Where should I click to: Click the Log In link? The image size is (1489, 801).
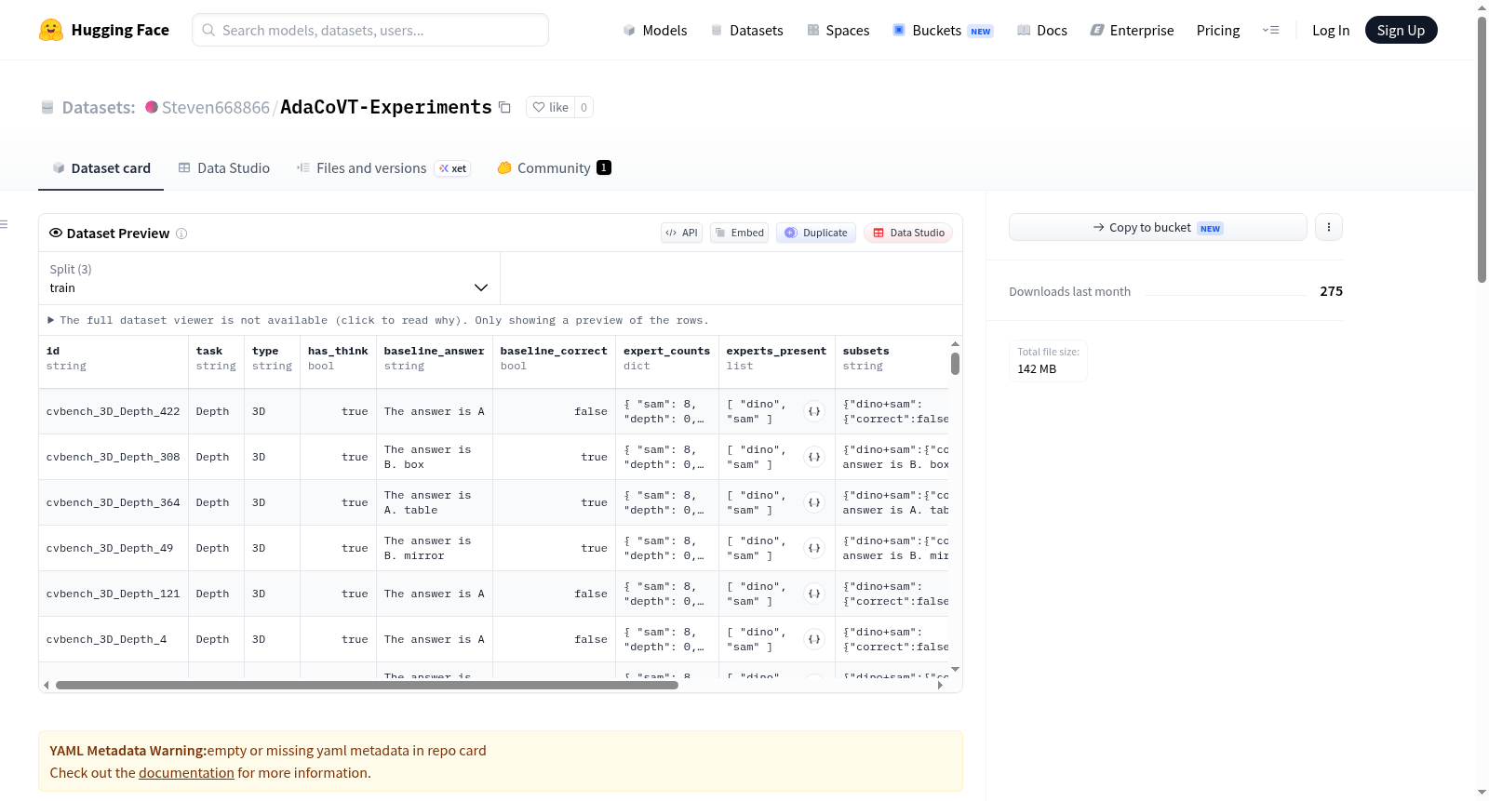[x=1331, y=30]
